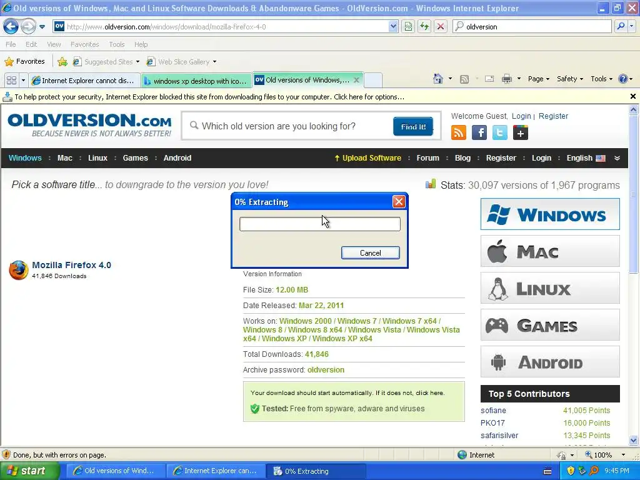Viewport: 640px width, 480px height.
Task: Open the Start menu
Action: (x=29, y=471)
